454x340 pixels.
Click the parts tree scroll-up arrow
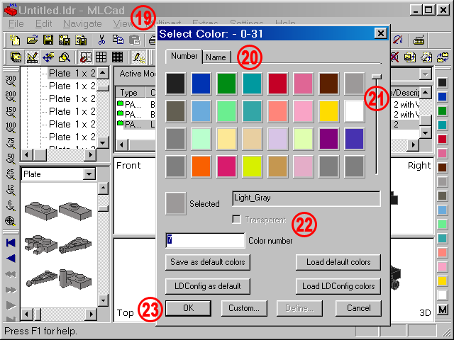102,73
